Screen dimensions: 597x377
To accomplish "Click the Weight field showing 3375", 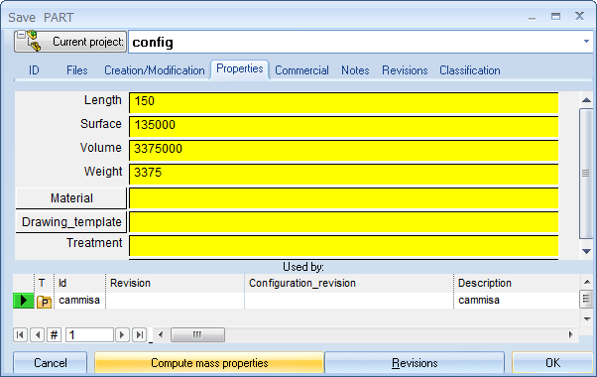I will 344,174.
